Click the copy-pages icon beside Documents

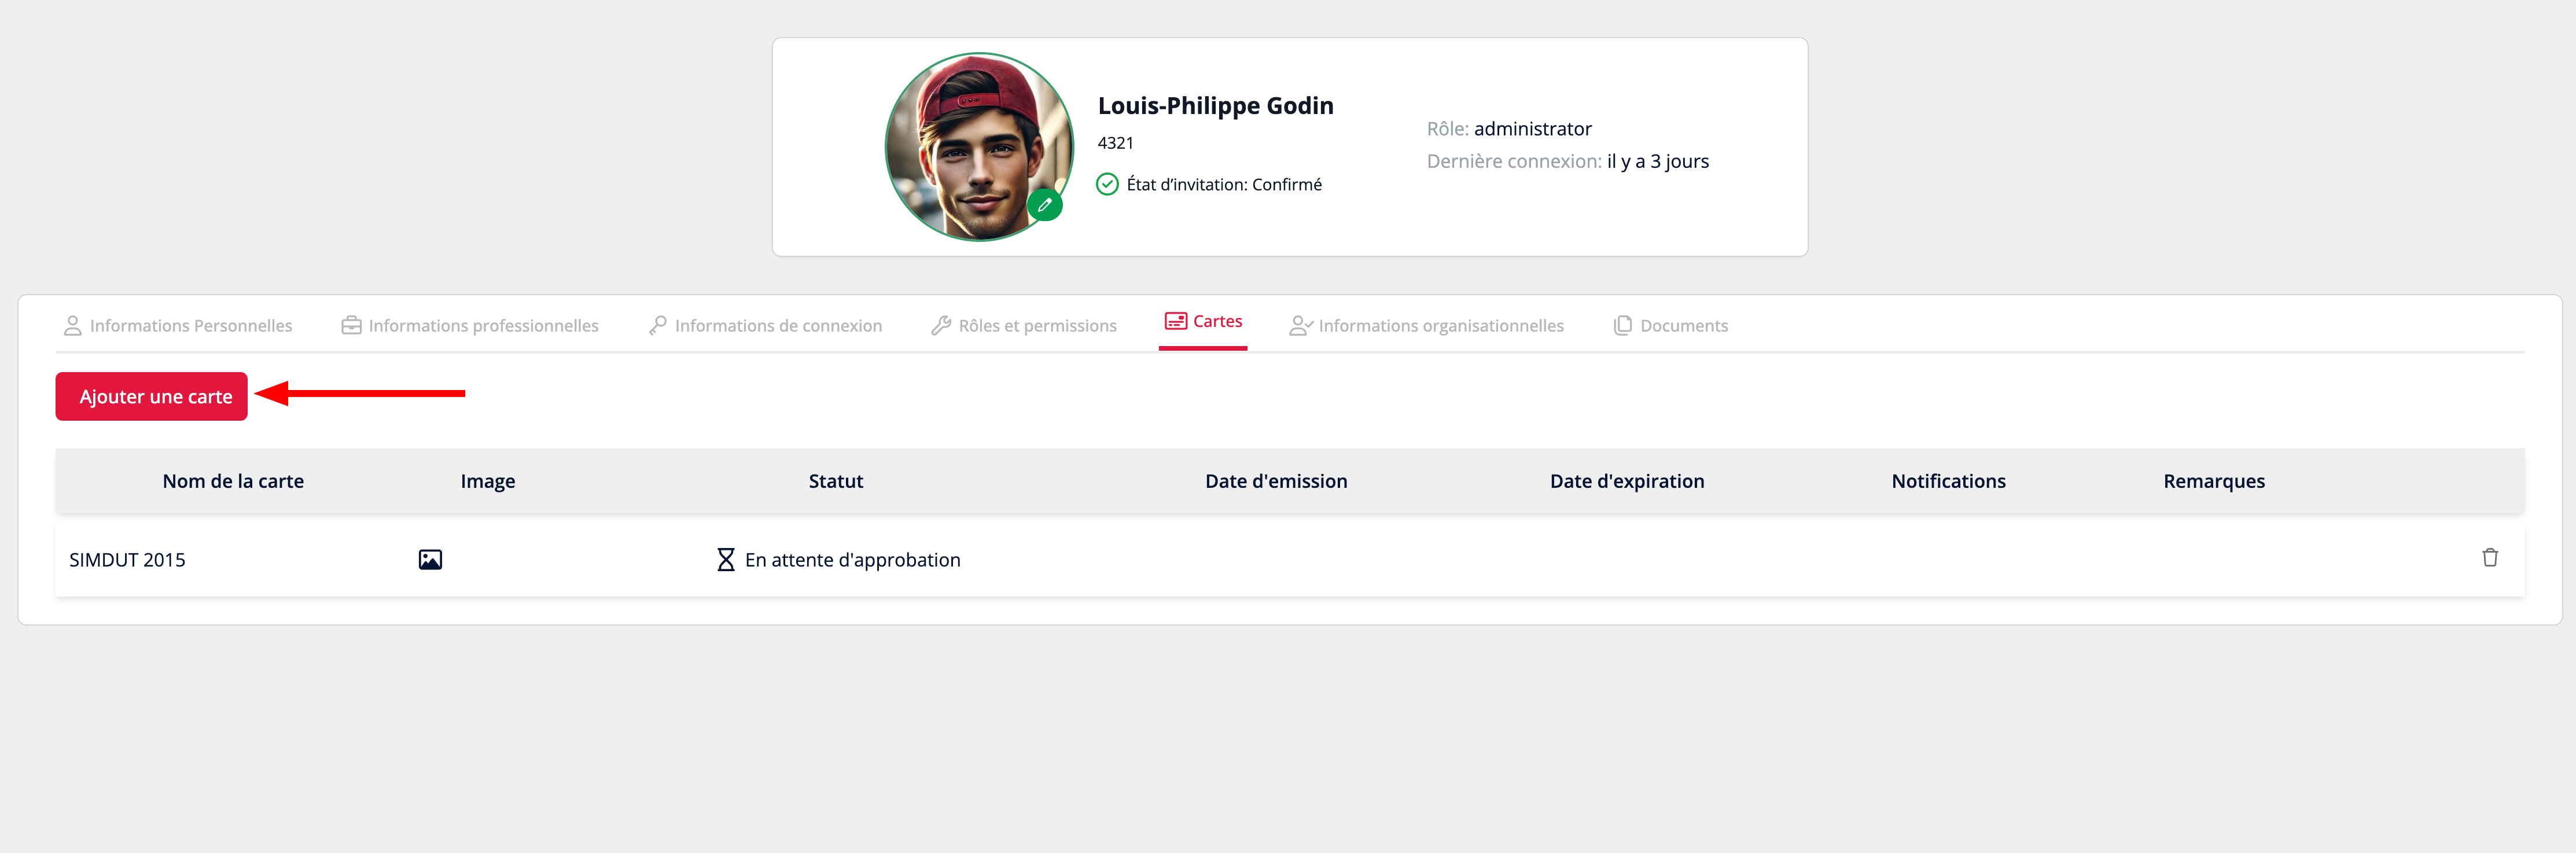(1623, 326)
